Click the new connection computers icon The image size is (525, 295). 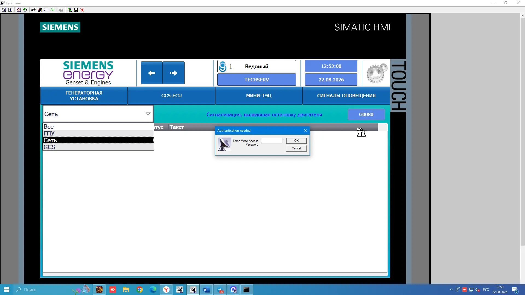(69, 10)
